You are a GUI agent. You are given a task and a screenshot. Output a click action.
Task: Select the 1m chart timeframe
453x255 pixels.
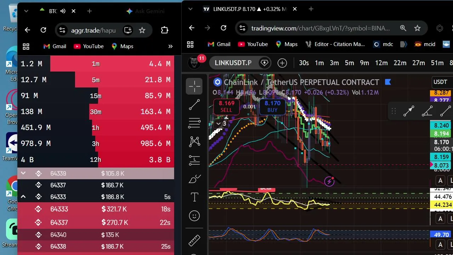click(319, 63)
